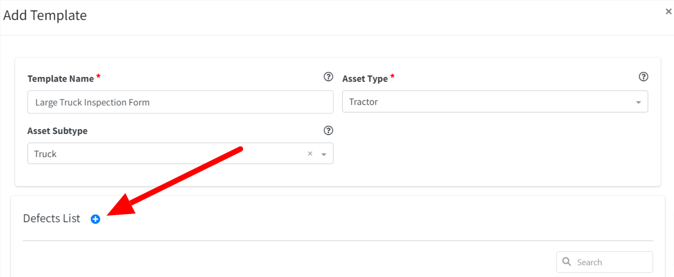Focus the Large Truck Inspection Form name field
Image resolution: width=674 pixels, height=277 pixels.
point(180,102)
